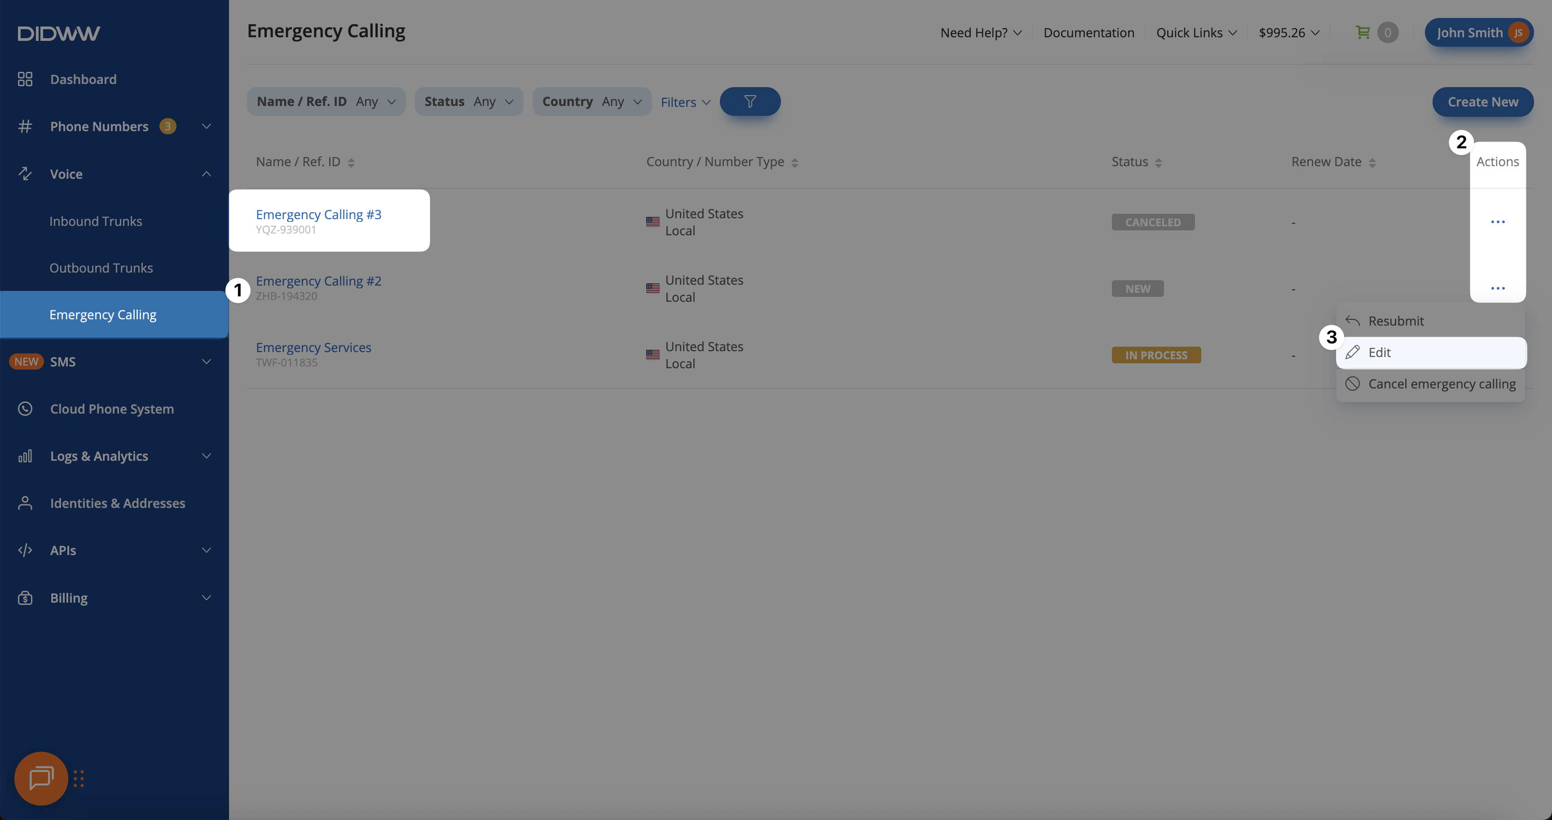Click the Create New button
1552x820 pixels.
click(1482, 102)
